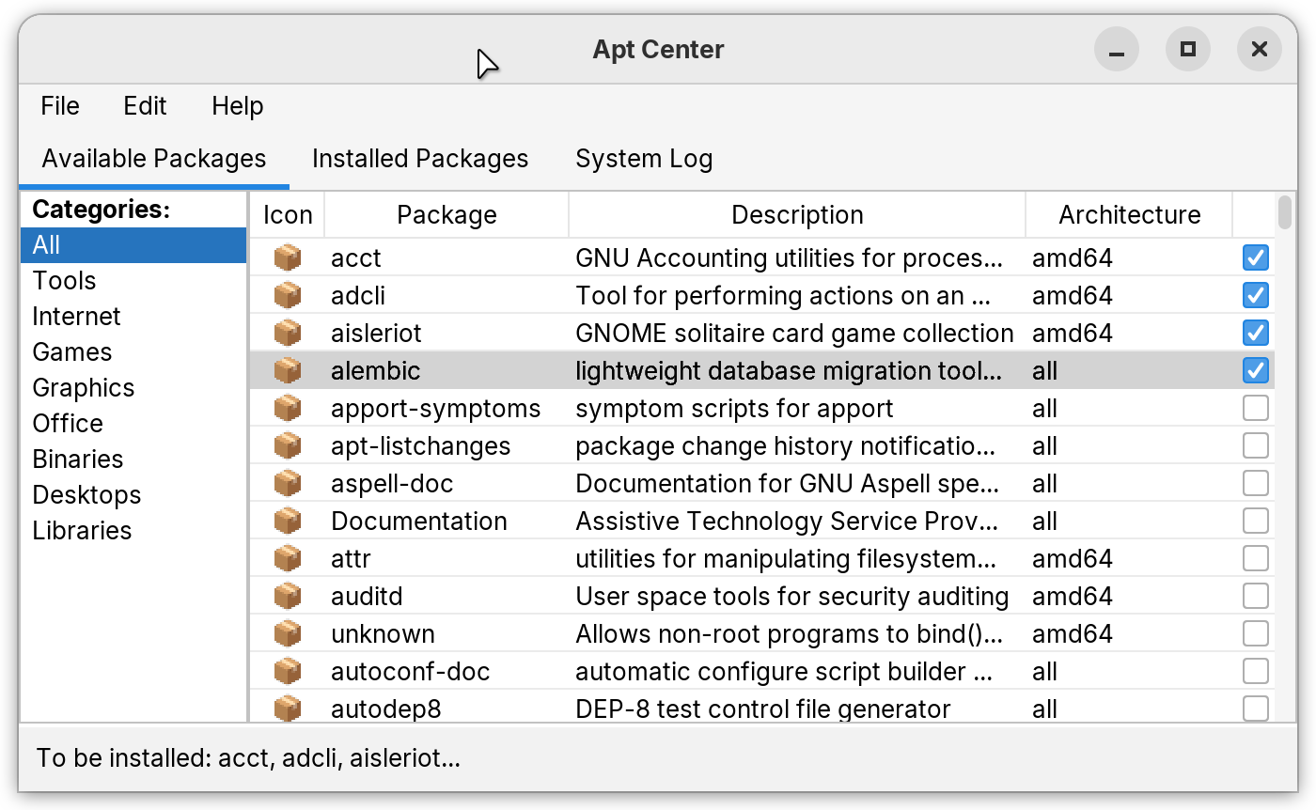Check the auditd checkbox for installation

(x=1256, y=595)
